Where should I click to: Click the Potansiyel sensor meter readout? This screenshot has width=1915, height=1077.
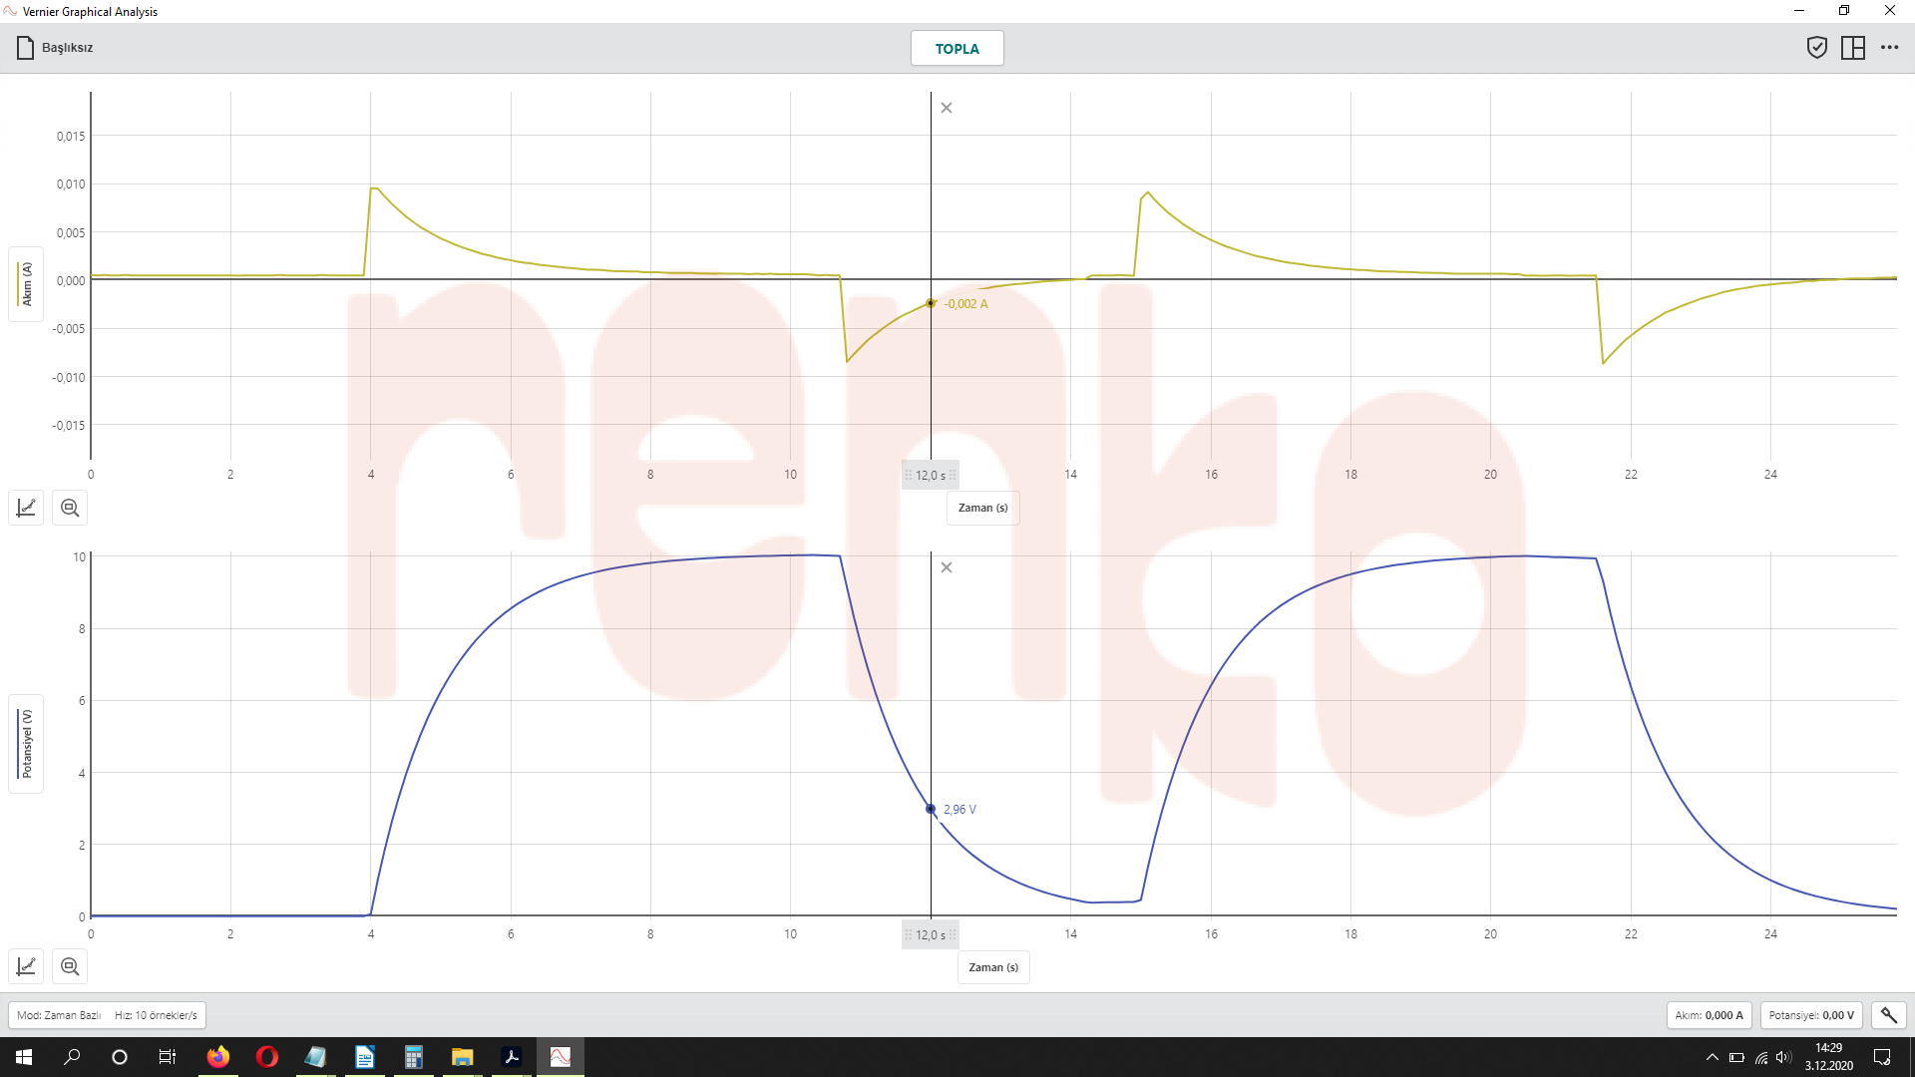click(1810, 1015)
